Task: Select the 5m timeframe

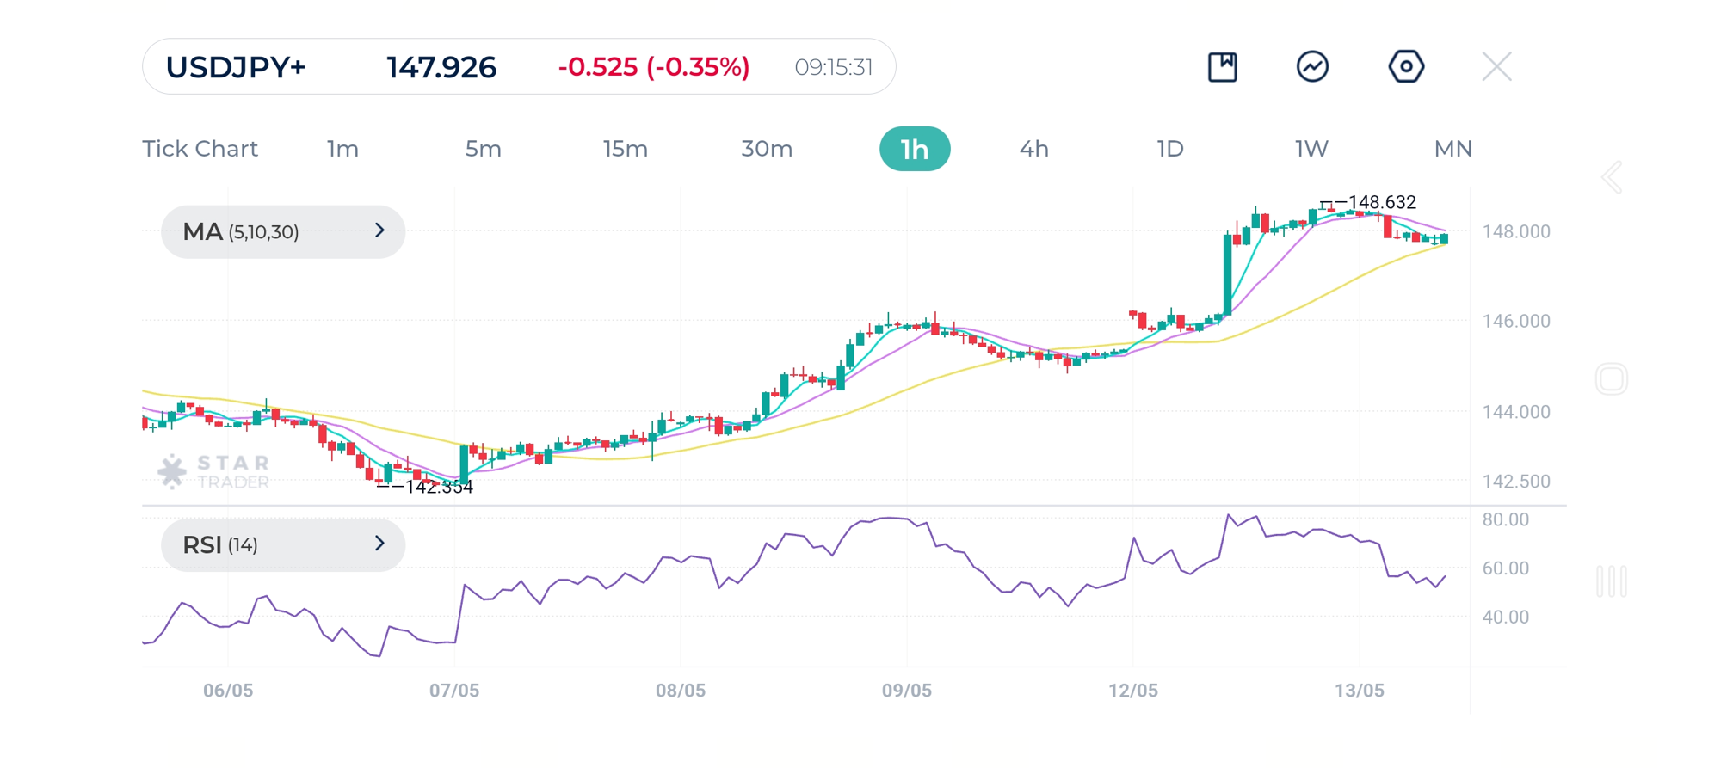Action: click(x=483, y=149)
